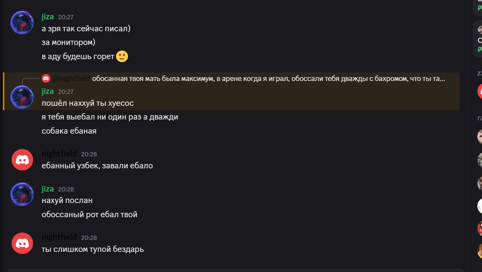Click jiza's avatar beside the highlighted reply
482x272 pixels.
(22, 97)
